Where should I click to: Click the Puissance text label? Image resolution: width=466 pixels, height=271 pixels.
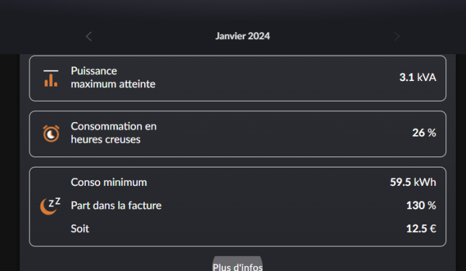94,71
